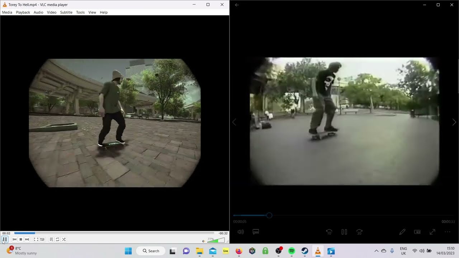Open the Tools menu

coord(80,12)
